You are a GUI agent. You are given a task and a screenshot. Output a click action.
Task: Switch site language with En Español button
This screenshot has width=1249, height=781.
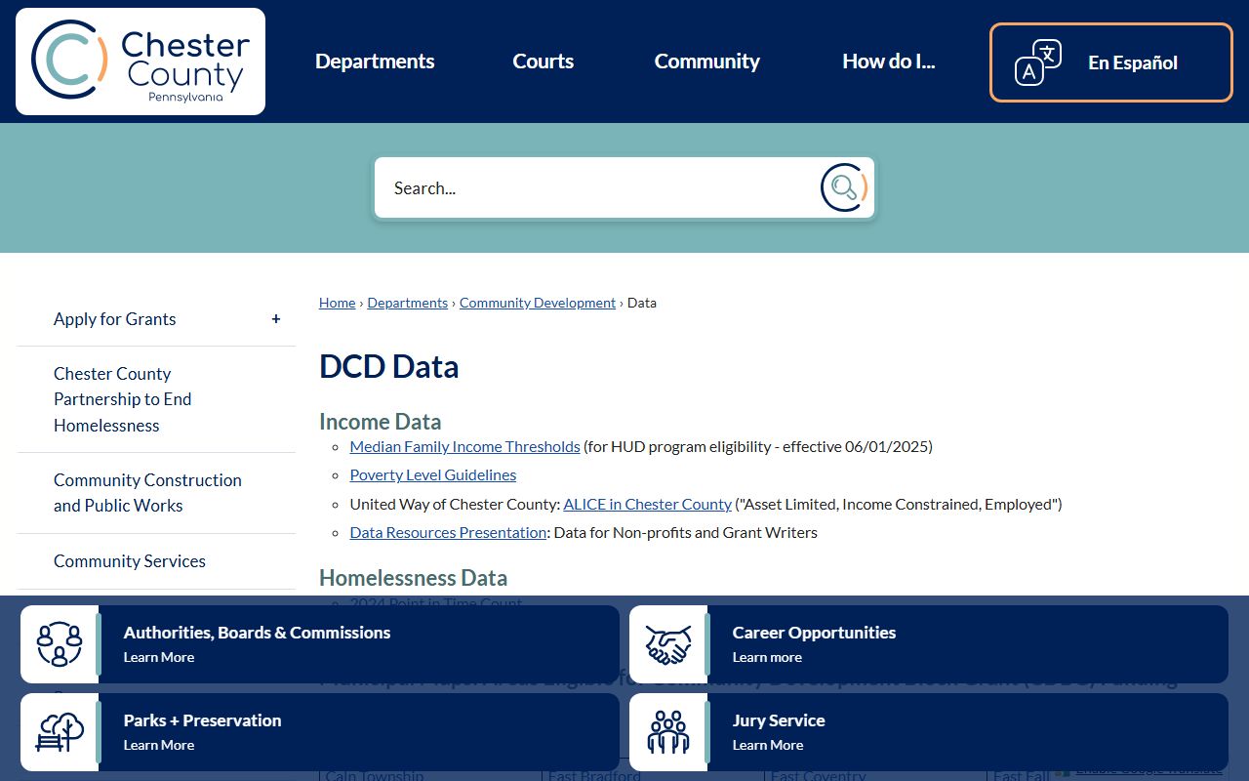point(1132,62)
